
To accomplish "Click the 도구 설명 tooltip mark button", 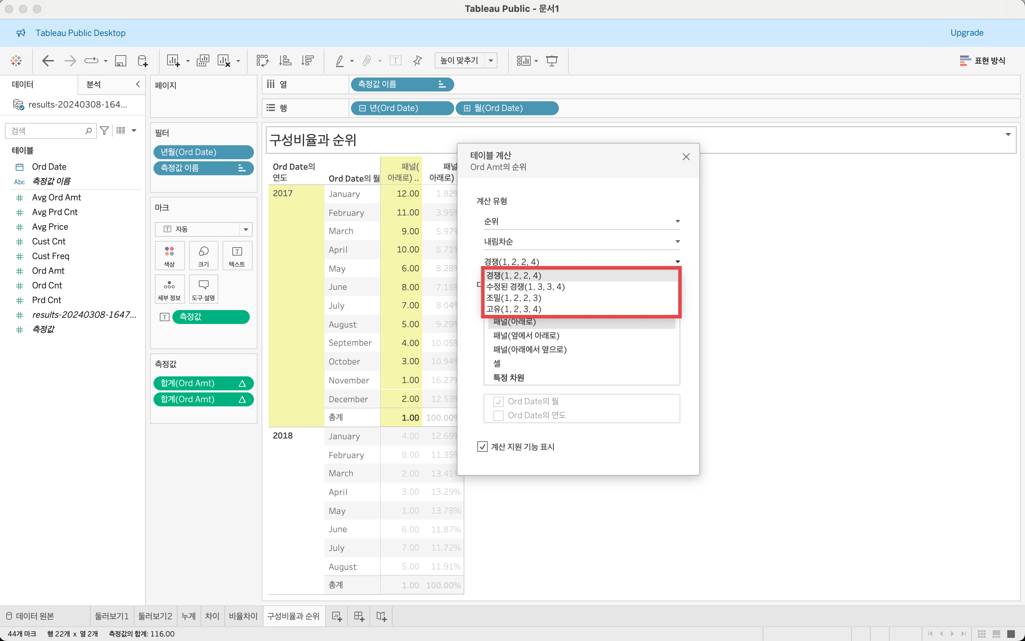I will (x=203, y=289).
